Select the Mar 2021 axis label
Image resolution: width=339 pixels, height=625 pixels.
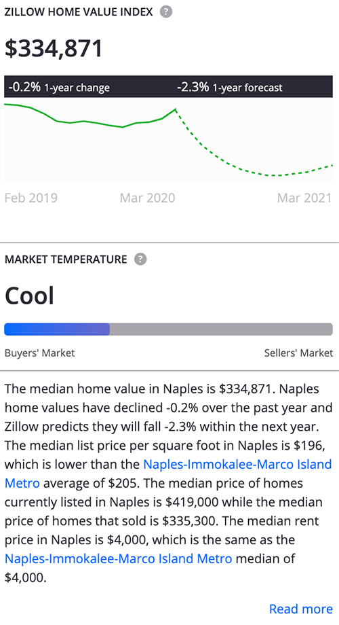pos(304,198)
